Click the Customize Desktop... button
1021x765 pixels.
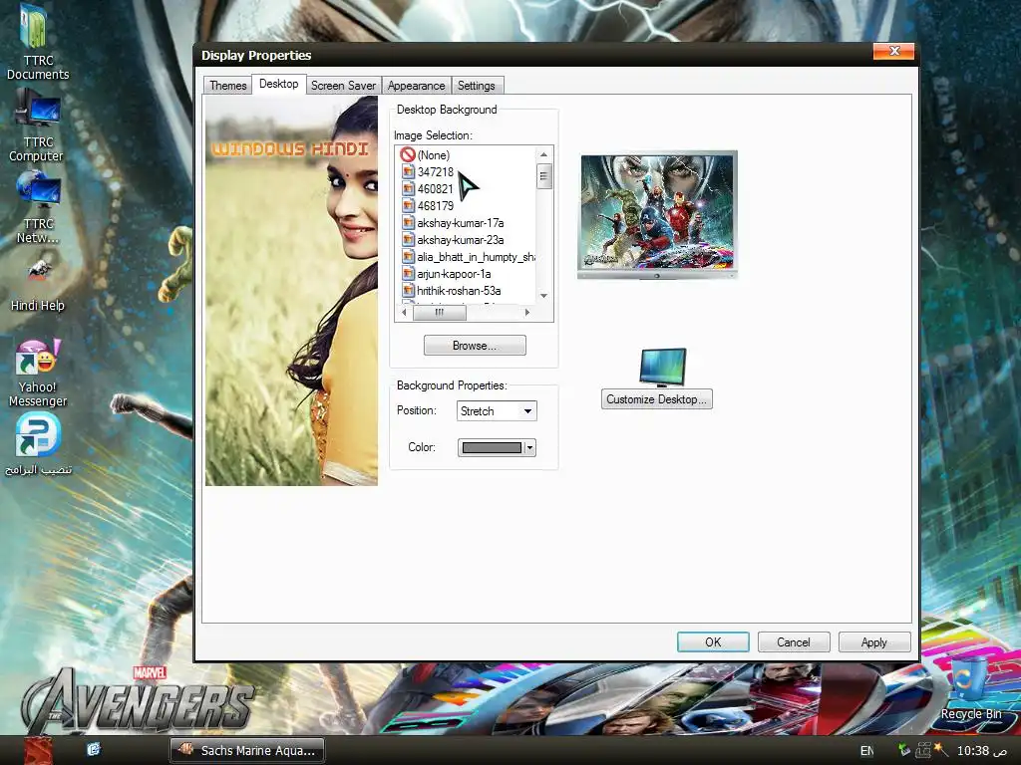coord(656,398)
